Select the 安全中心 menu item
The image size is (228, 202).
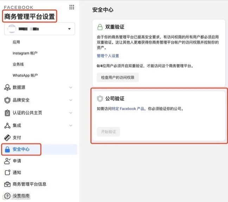click(x=39, y=149)
